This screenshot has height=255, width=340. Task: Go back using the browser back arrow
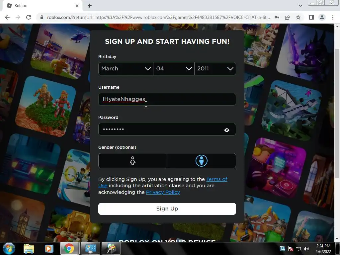[7, 17]
